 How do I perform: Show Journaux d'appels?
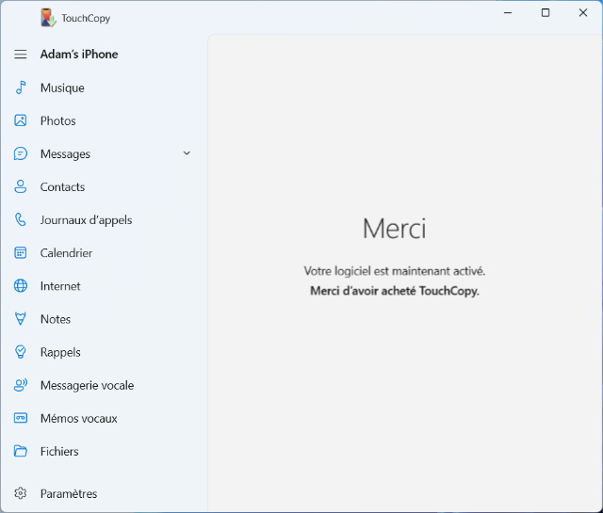point(104,220)
